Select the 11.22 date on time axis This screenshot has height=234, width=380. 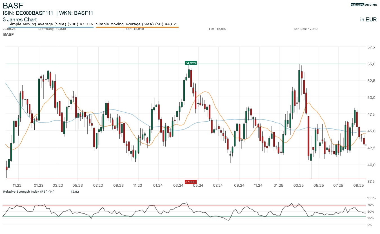click(17, 185)
